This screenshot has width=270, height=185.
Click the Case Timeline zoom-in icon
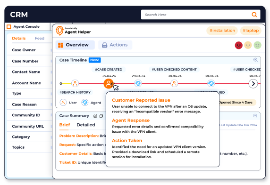coord(255,60)
